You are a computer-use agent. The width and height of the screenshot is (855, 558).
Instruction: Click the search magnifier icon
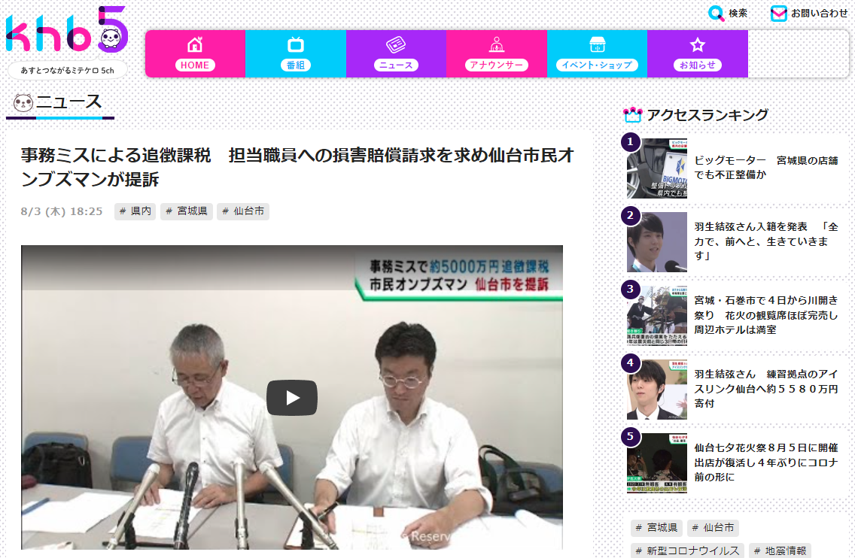(x=716, y=13)
